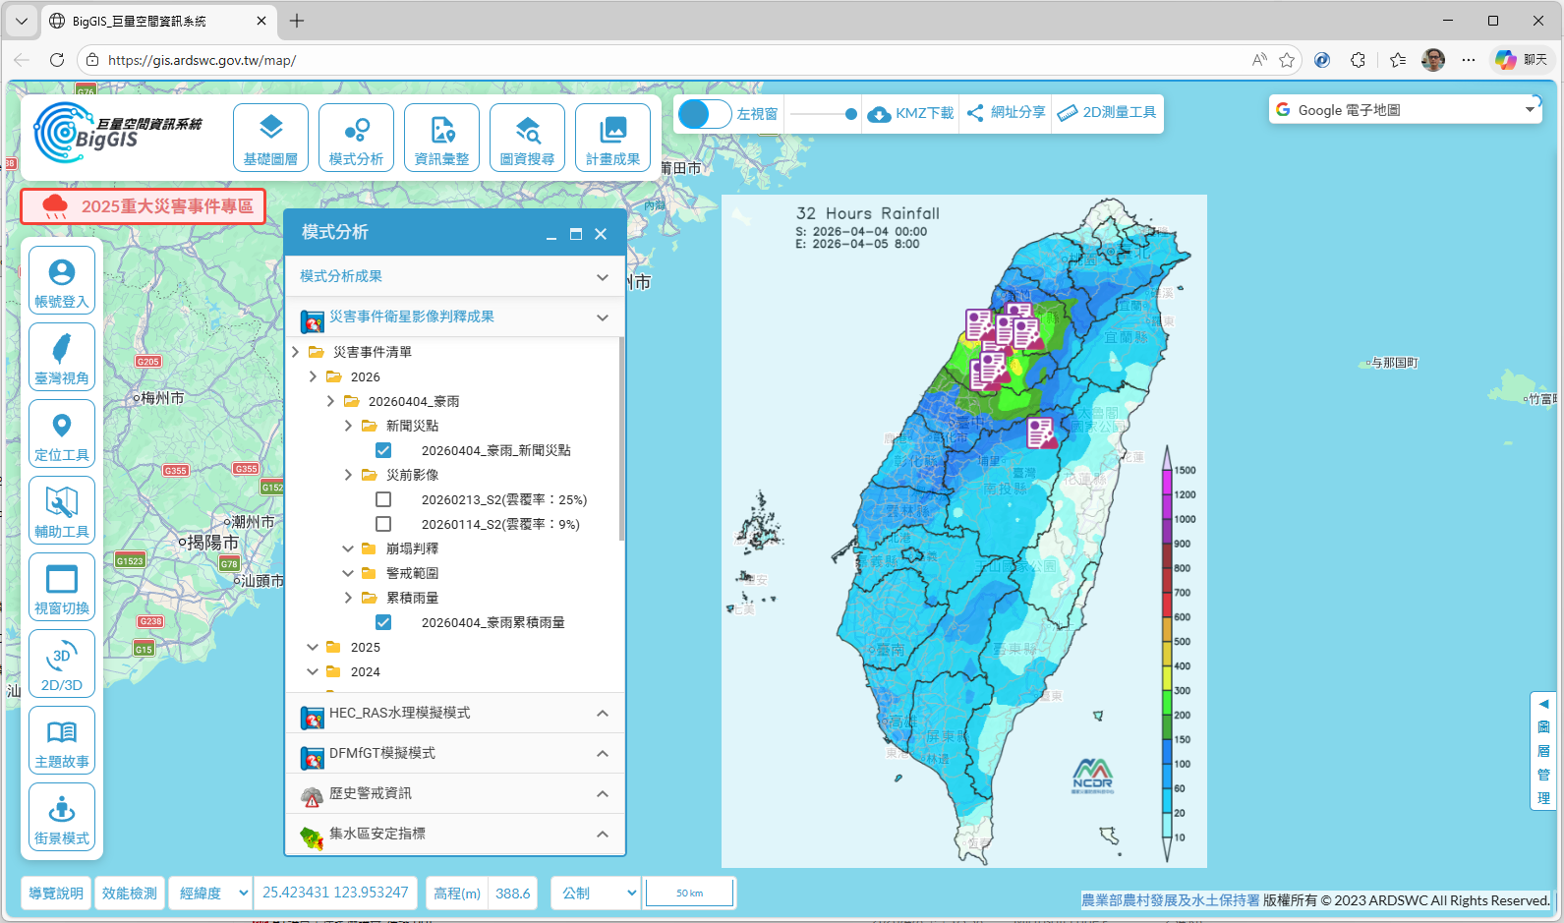Open the Google 電子地圖 basemap dropdown
The image size is (1564, 923).
[1405, 110]
